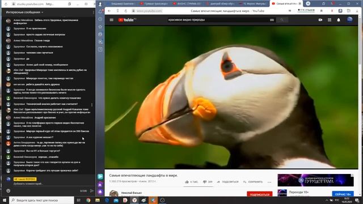The image size is (363, 204).
Task: Open the taskbar clock and date
Action: (347, 200)
